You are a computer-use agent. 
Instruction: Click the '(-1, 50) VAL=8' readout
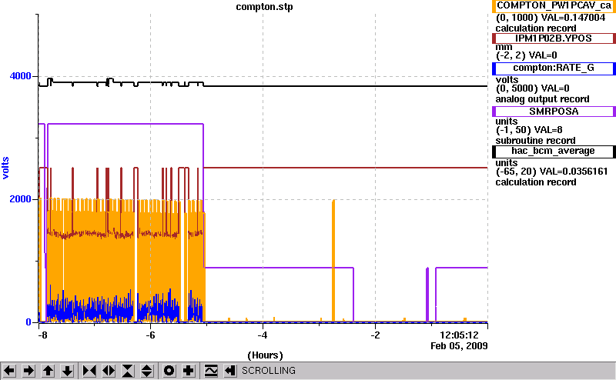click(529, 130)
